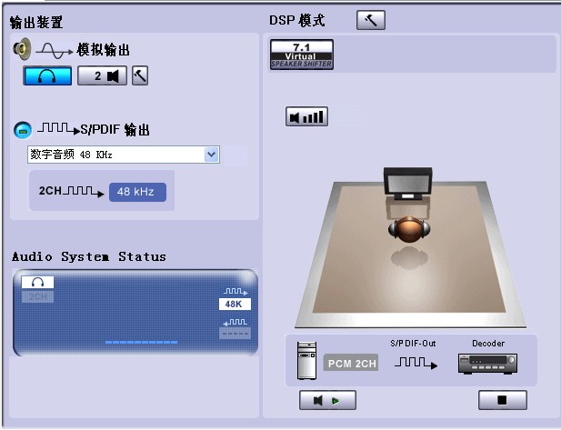Click the headphone icon in Audio System Status
The image size is (561, 430).
pyautogui.click(x=37, y=282)
